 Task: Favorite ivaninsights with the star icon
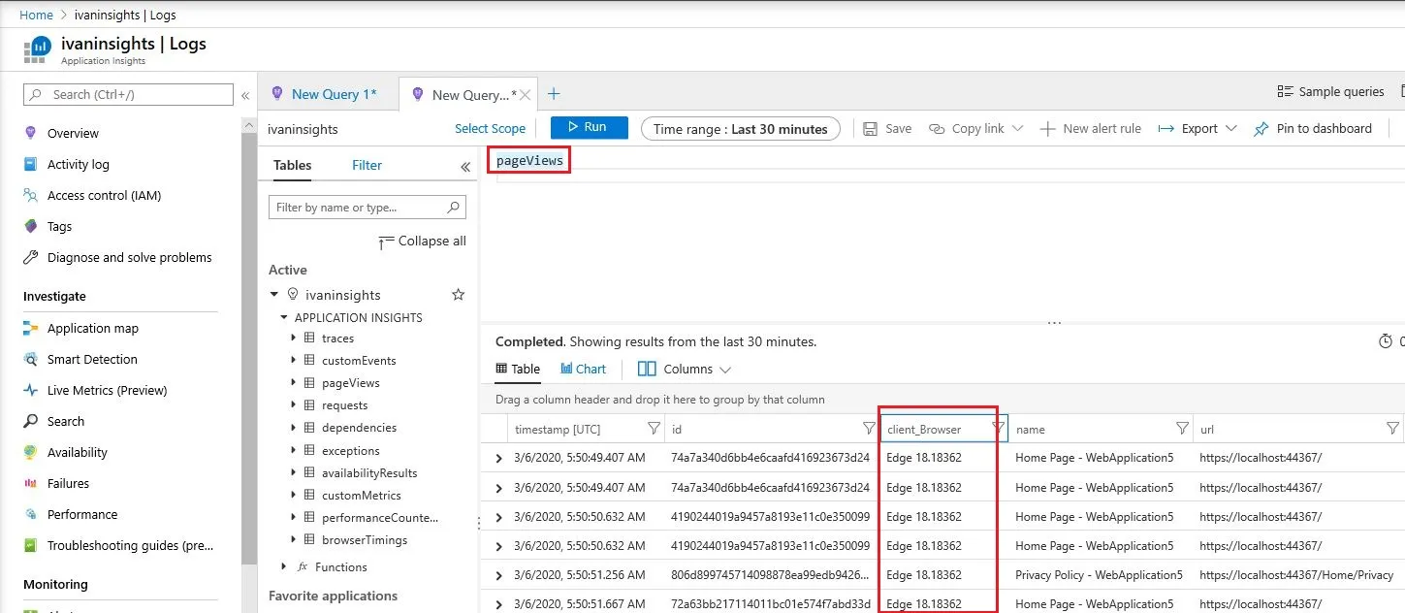(x=459, y=295)
